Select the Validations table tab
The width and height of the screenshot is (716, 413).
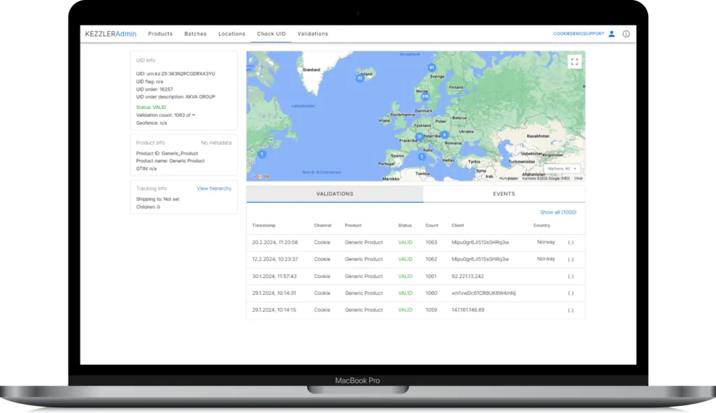(335, 194)
